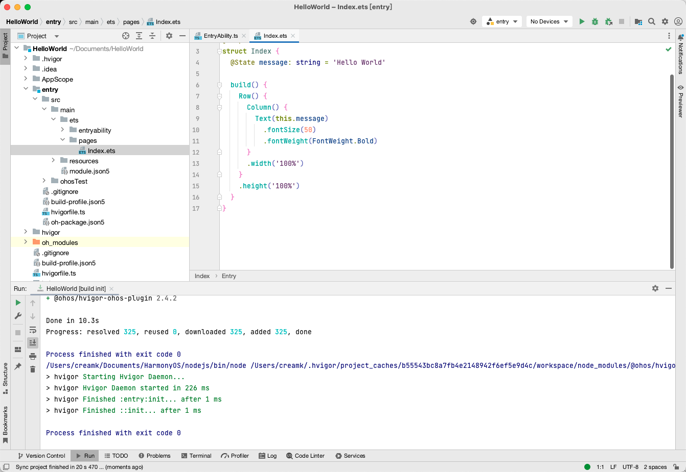Hide the Project panel with minus icon
Image resolution: width=686 pixels, height=472 pixels.
tap(182, 36)
